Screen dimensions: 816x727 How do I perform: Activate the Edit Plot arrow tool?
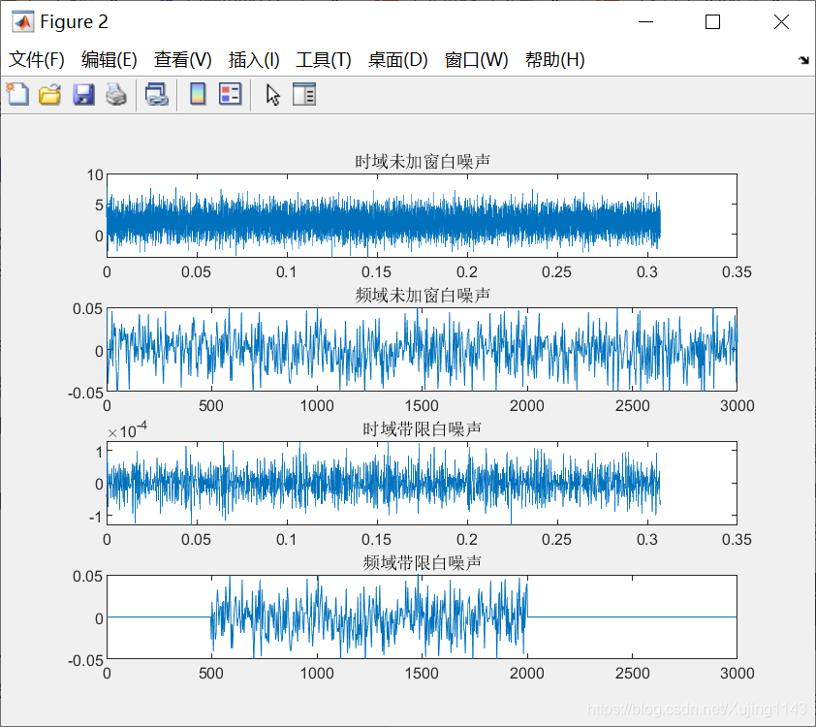coord(272,95)
